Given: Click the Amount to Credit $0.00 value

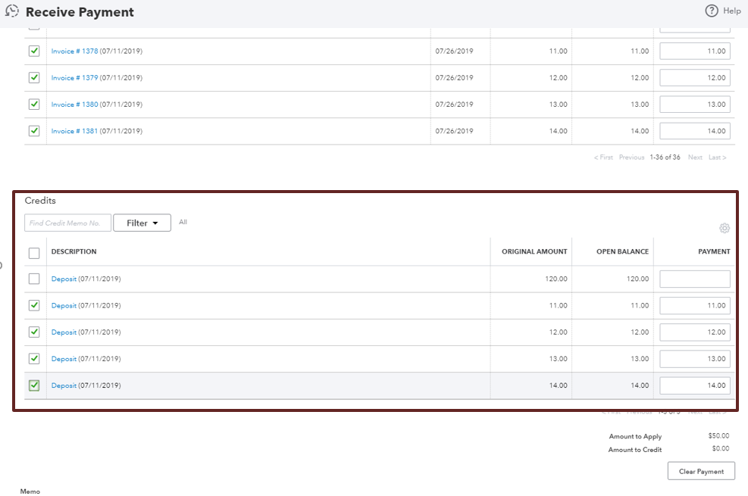Looking at the screenshot, I should pos(720,448).
